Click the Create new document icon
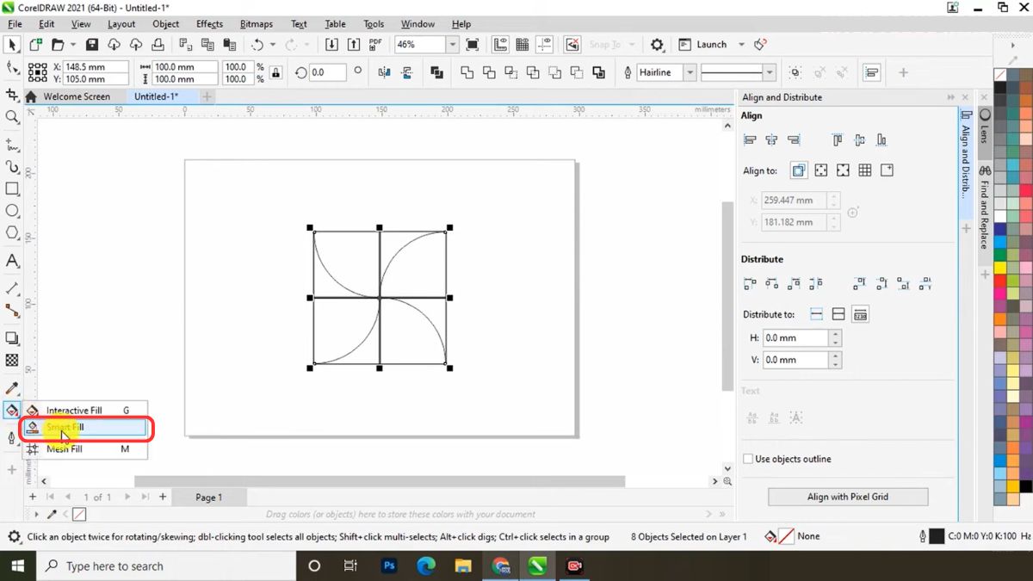Image resolution: width=1033 pixels, height=581 pixels. (x=36, y=44)
